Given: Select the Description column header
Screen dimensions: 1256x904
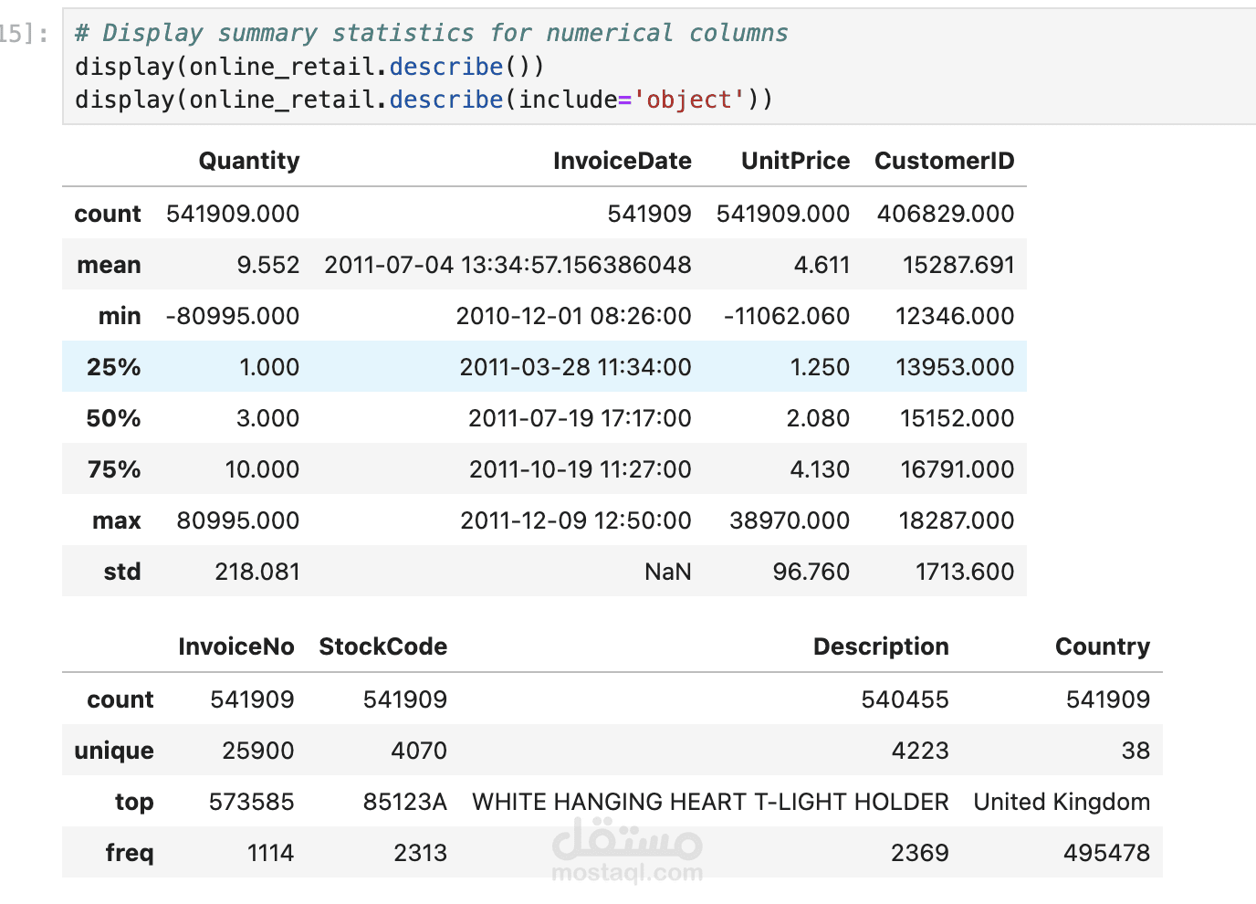Looking at the screenshot, I should pos(880,647).
